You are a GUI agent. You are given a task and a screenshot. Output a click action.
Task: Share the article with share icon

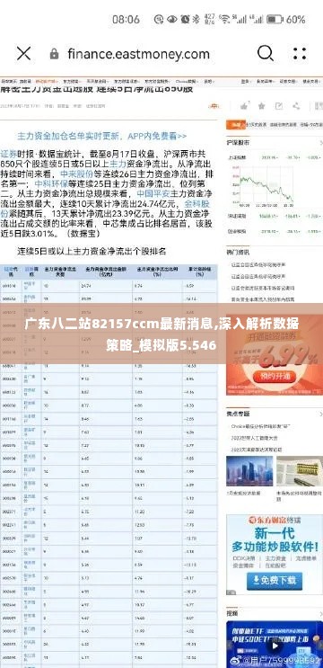296,106
